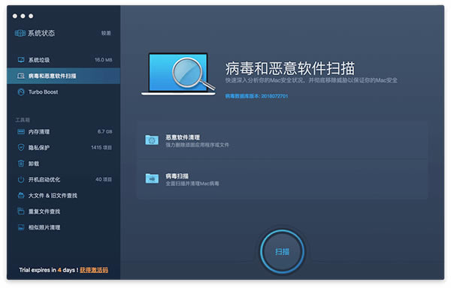
Task: Click the 病毒和恶意软件扫描 main heading
Action: (x=290, y=68)
